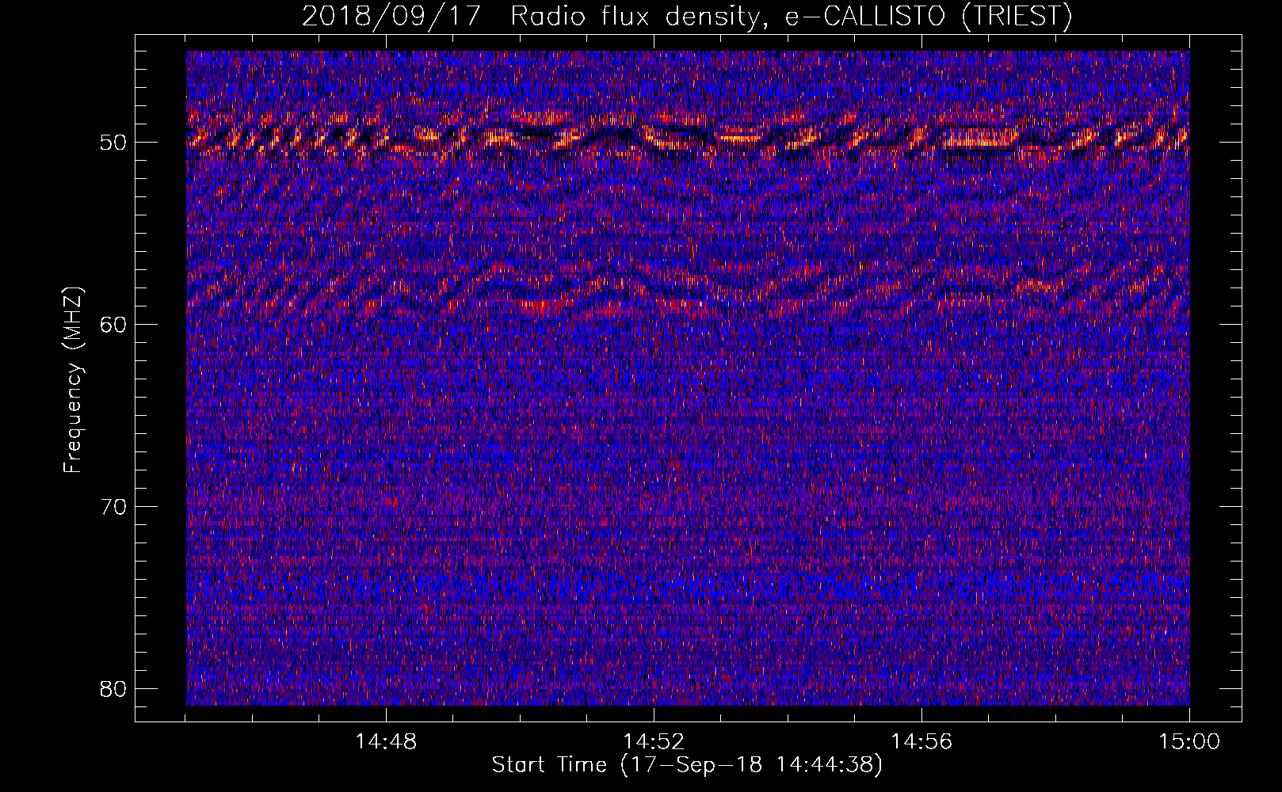
Task: Click the 60 frequency tick label
Action: point(114,325)
